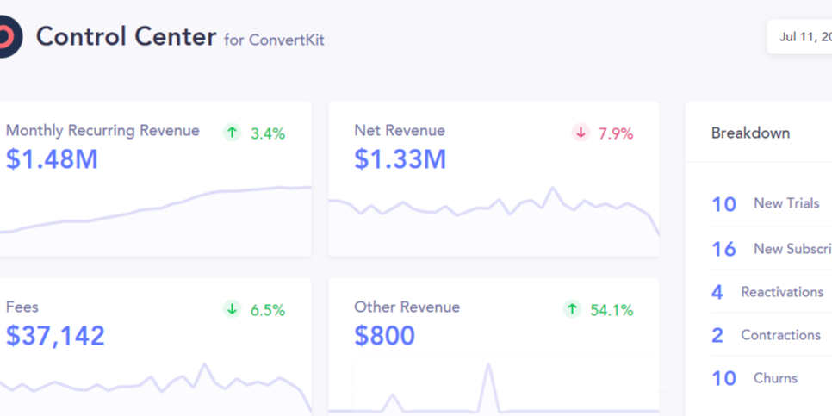Click the Breakdown panel header

[x=750, y=133]
